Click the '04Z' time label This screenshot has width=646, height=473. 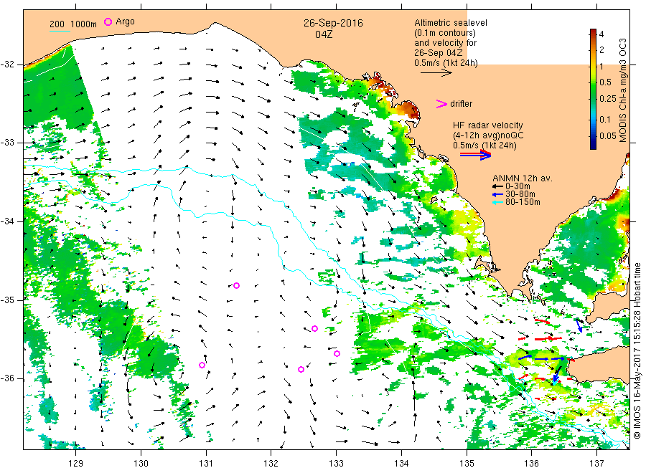point(324,34)
